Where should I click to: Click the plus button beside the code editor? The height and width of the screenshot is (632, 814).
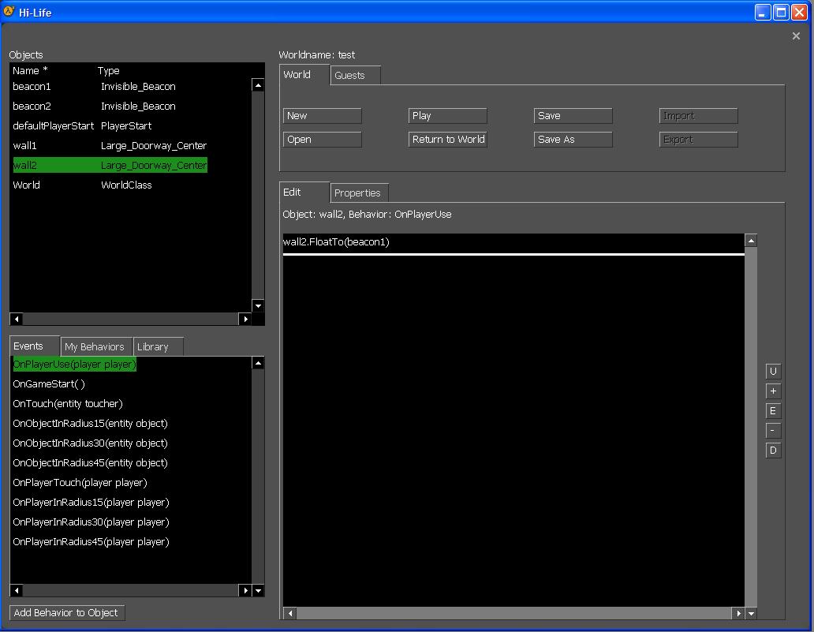click(x=773, y=391)
